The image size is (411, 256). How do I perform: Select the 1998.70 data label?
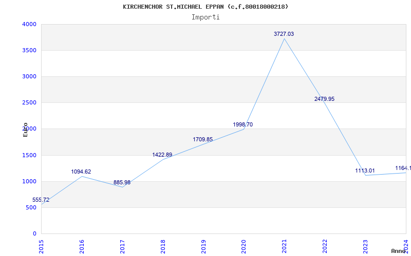coord(243,125)
